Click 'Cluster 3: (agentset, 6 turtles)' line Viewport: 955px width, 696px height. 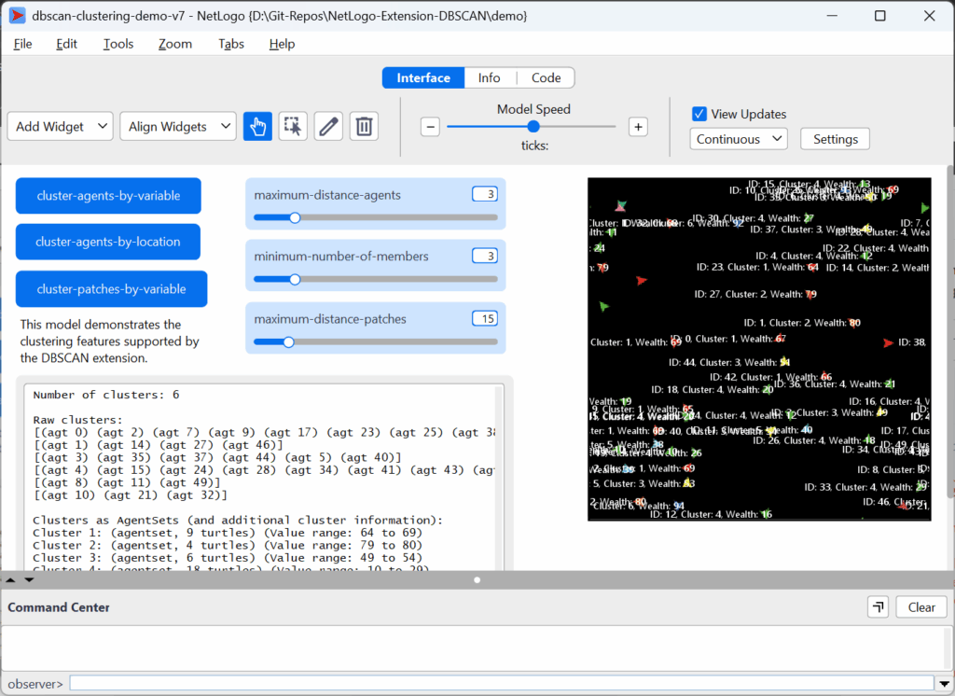coord(228,558)
